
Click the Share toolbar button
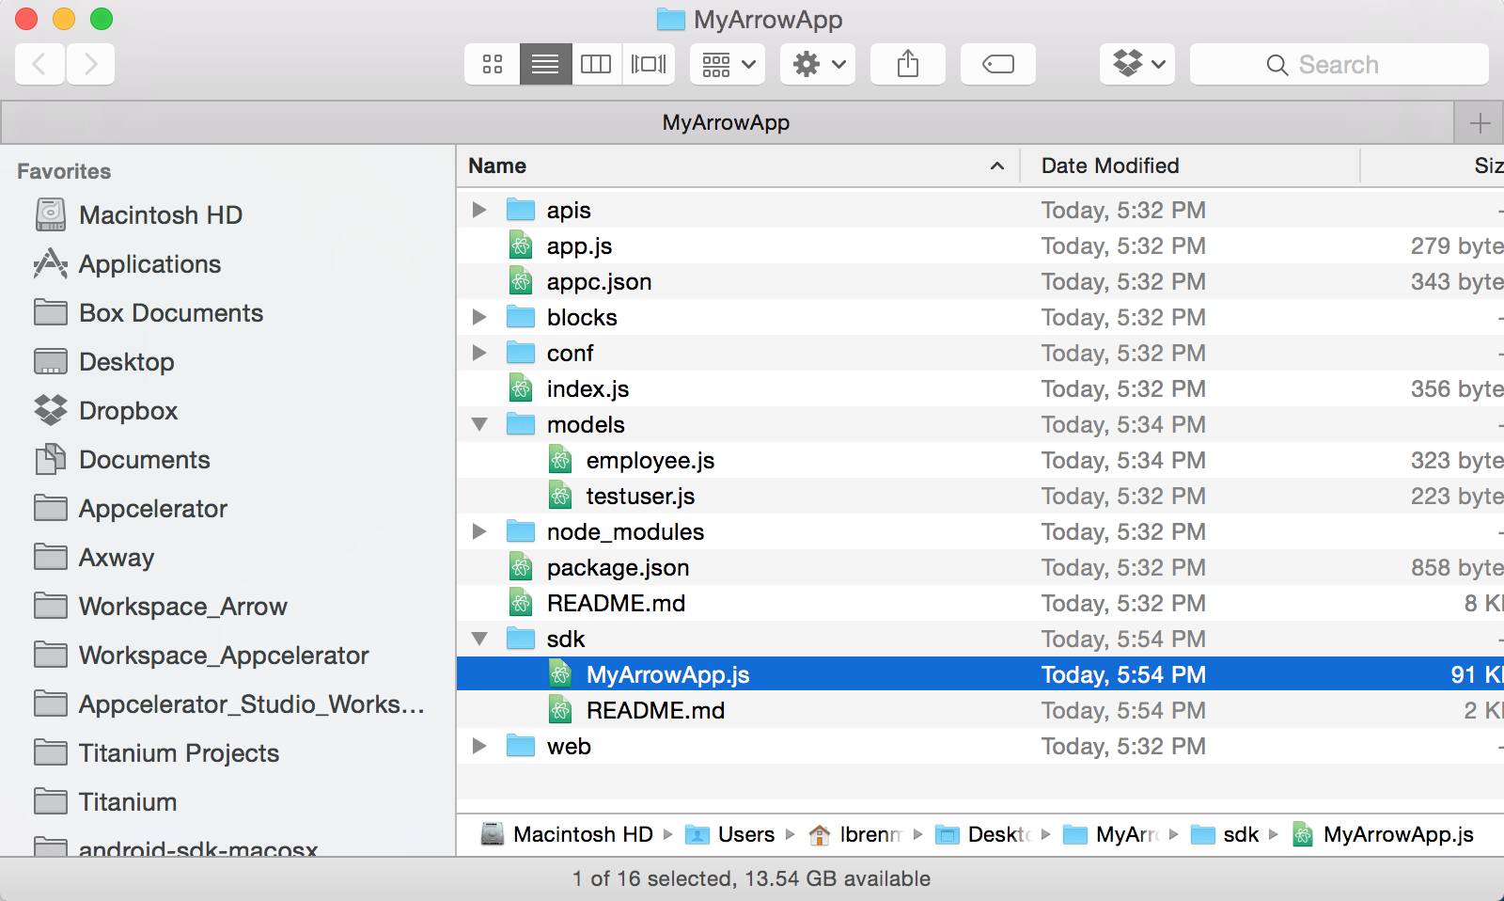[x=908, y=64]
